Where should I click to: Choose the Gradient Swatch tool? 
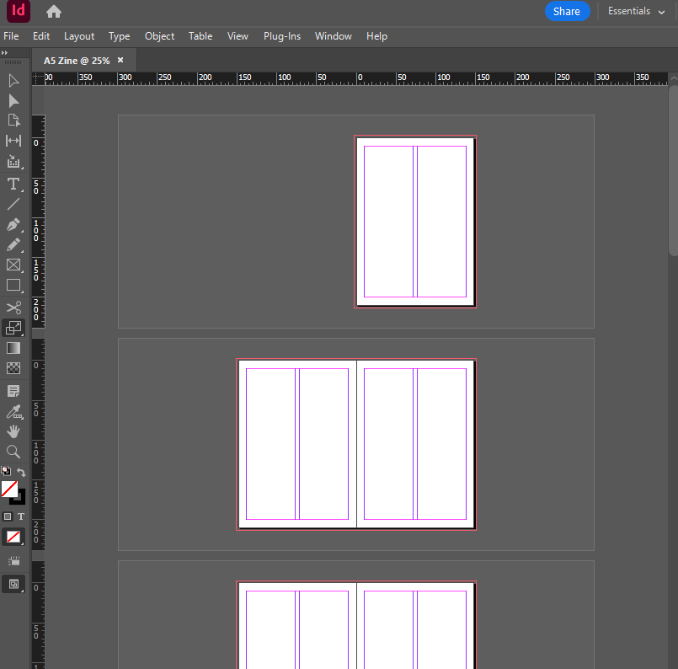coord(13,348)
